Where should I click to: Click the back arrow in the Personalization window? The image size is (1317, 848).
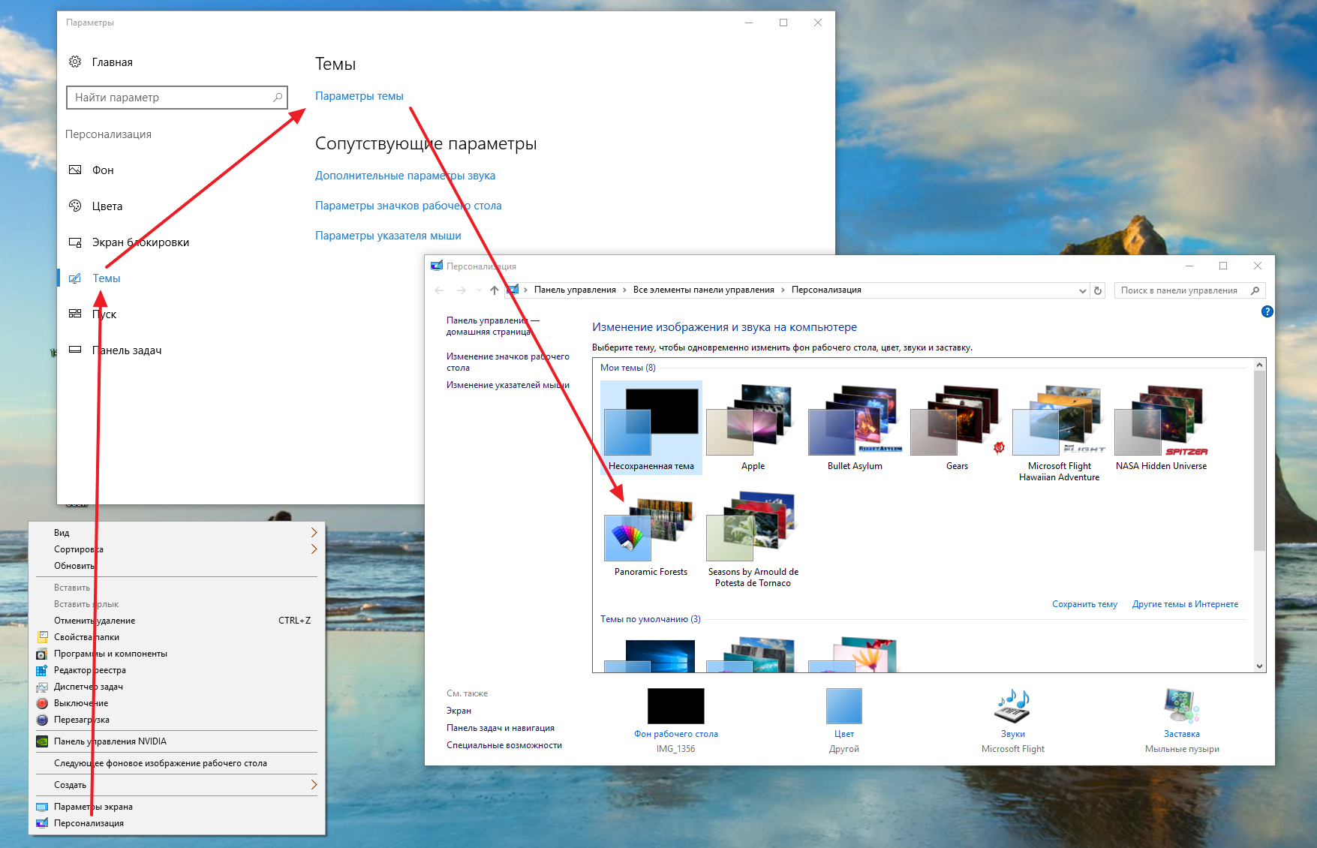[439, 290]
